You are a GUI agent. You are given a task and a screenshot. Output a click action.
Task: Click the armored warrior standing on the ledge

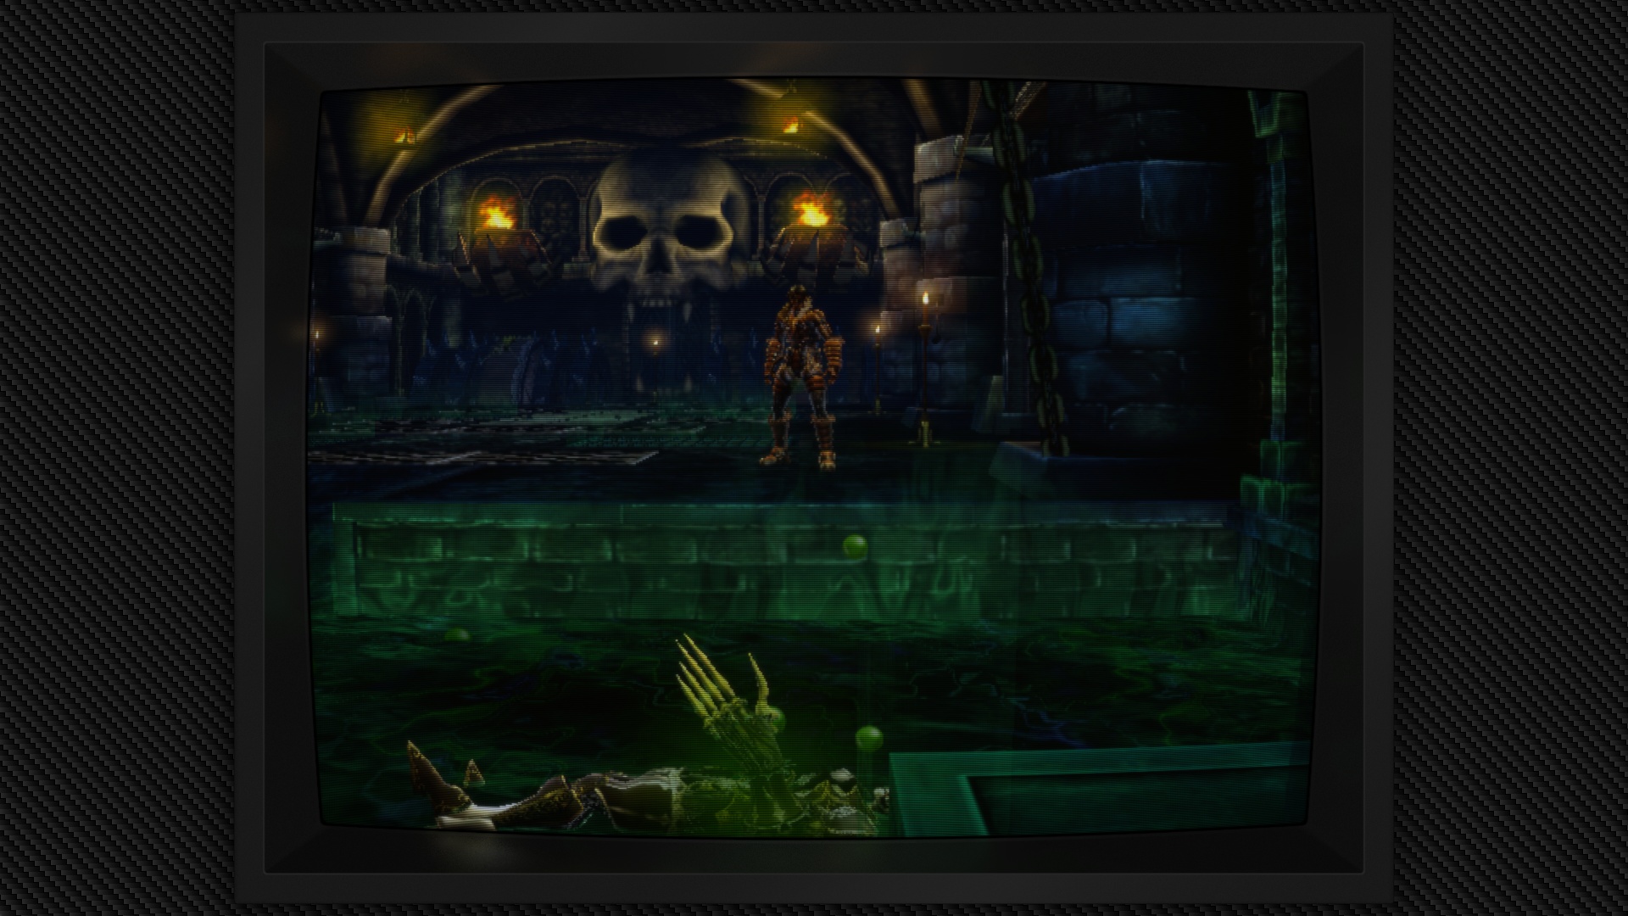pos(800,377)
